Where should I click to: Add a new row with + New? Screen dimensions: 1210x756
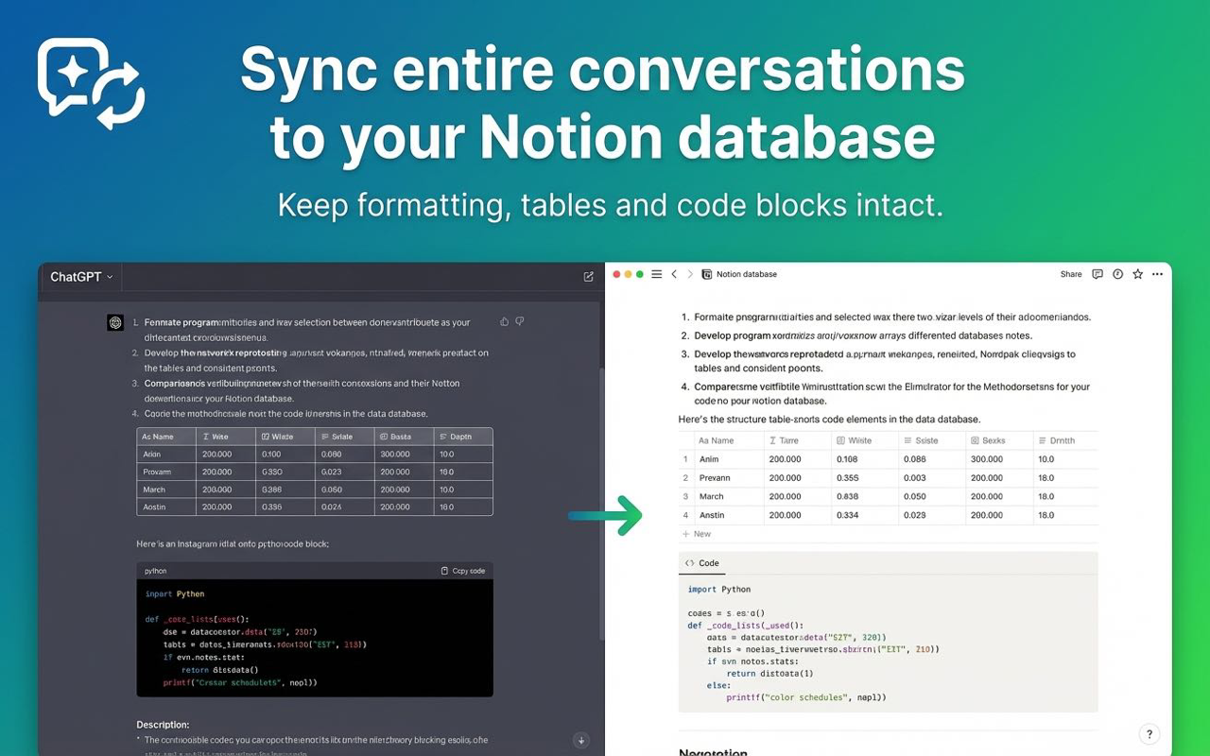tap(697, 534)
